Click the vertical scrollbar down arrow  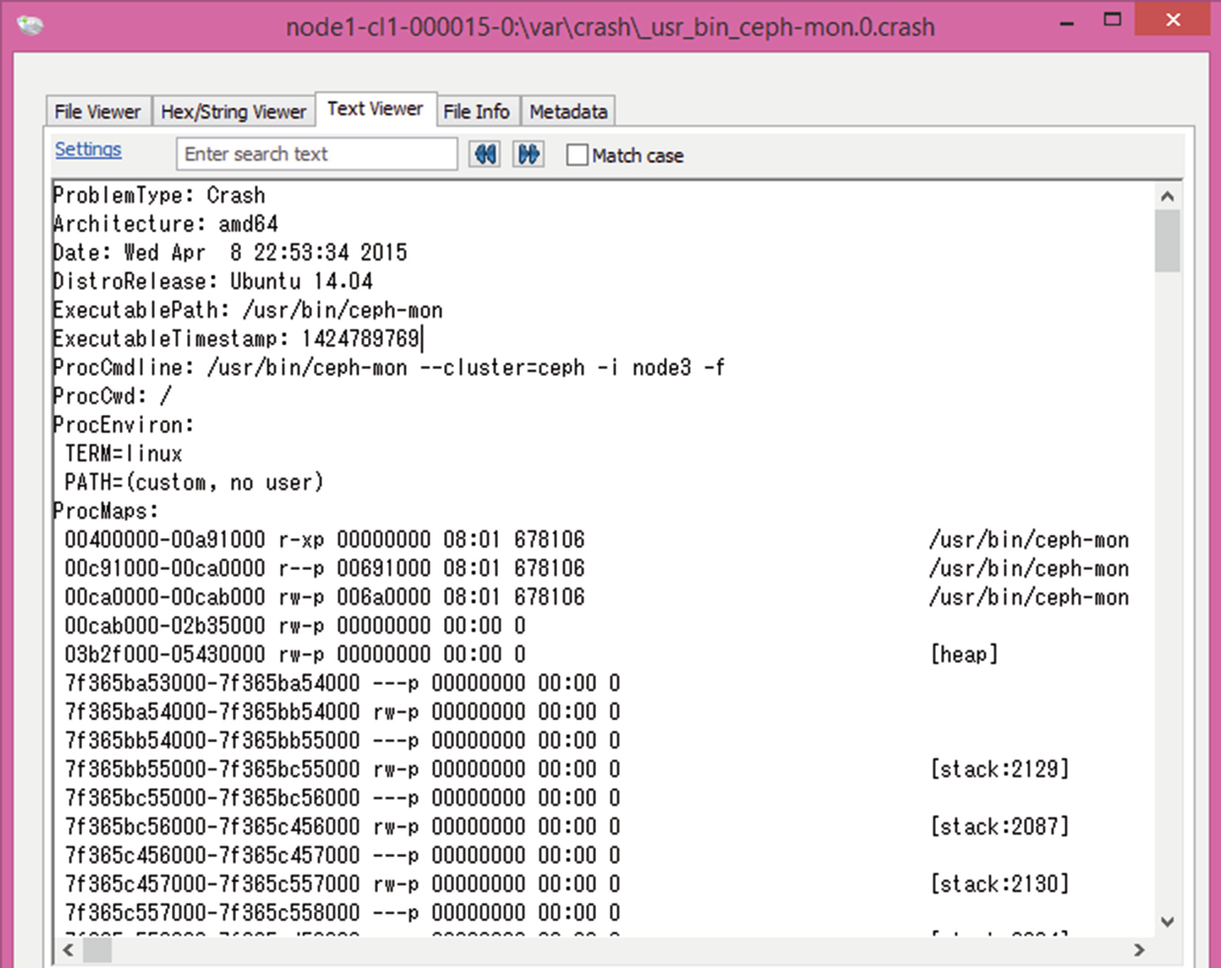coord(1167,922)
